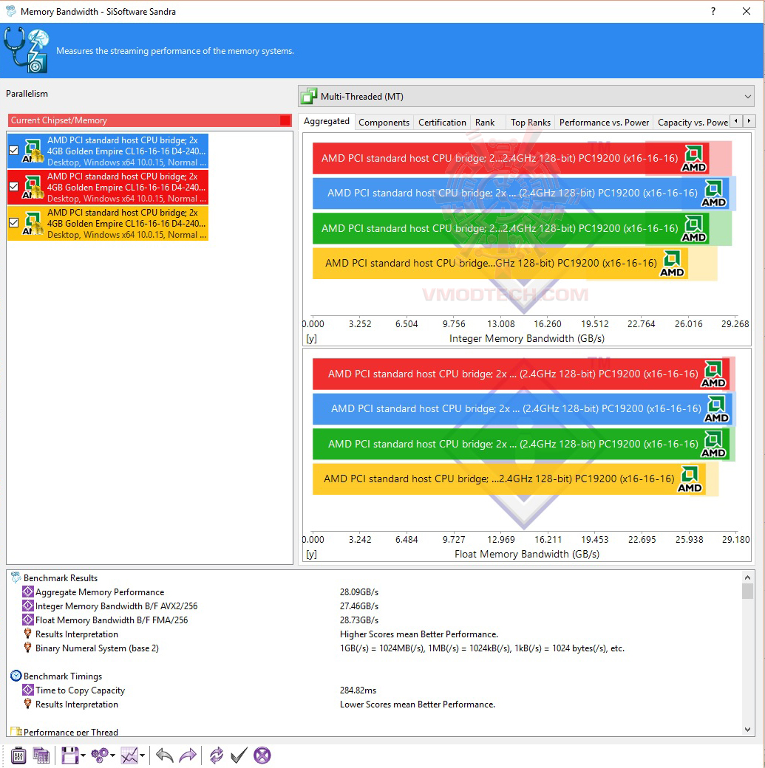Click the Aggregate Memory Performance diamond icon
This screenshot has width=765, height=768.
point(28,592)
